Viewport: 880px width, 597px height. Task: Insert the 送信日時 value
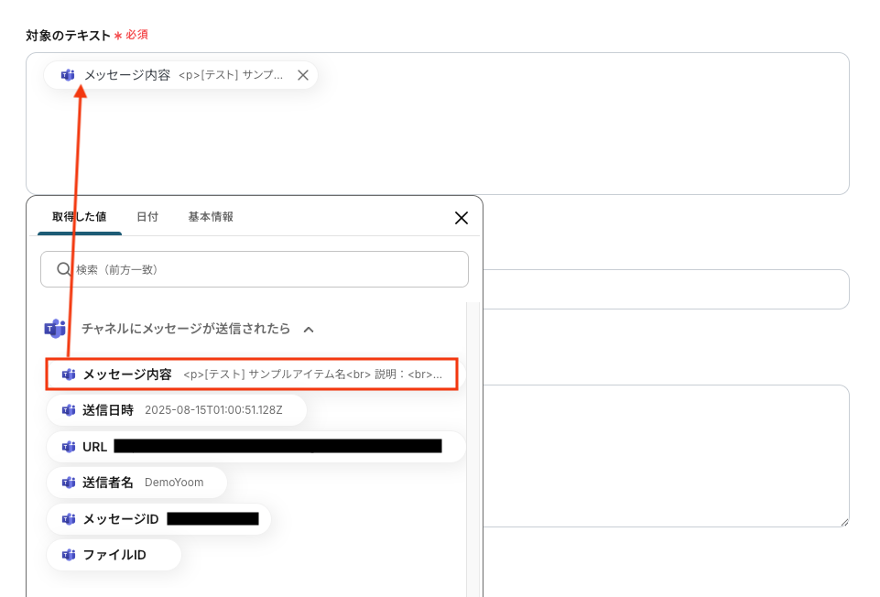click(x=177, y=410)
